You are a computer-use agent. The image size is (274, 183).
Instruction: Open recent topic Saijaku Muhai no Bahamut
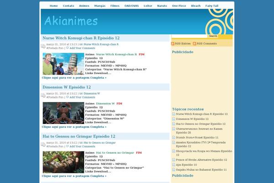[x=201, y=170]
